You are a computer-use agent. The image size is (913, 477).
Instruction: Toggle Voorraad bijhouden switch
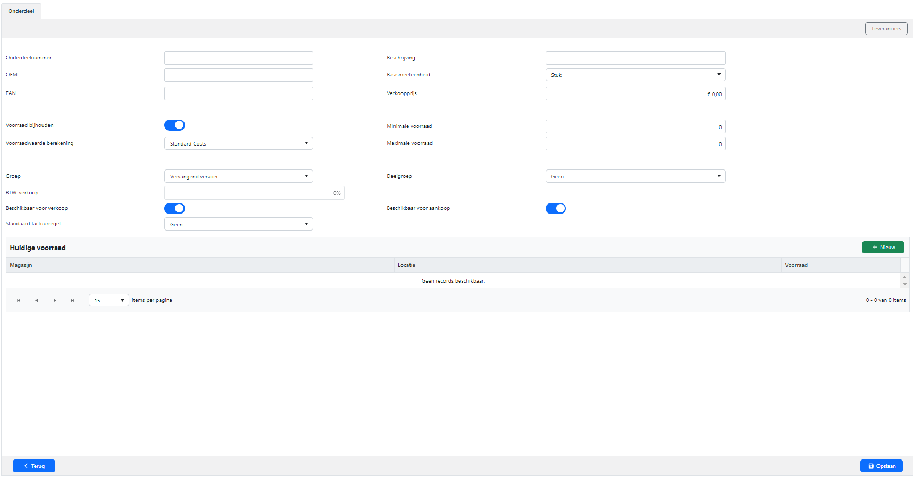174,125
